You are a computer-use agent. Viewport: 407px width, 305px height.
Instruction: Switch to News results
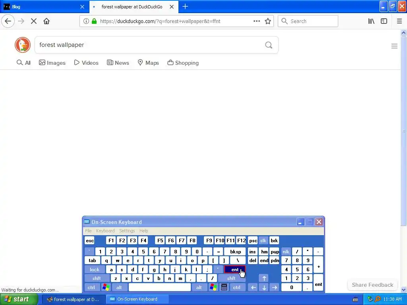pyautogui.click(x=118, y=63)
